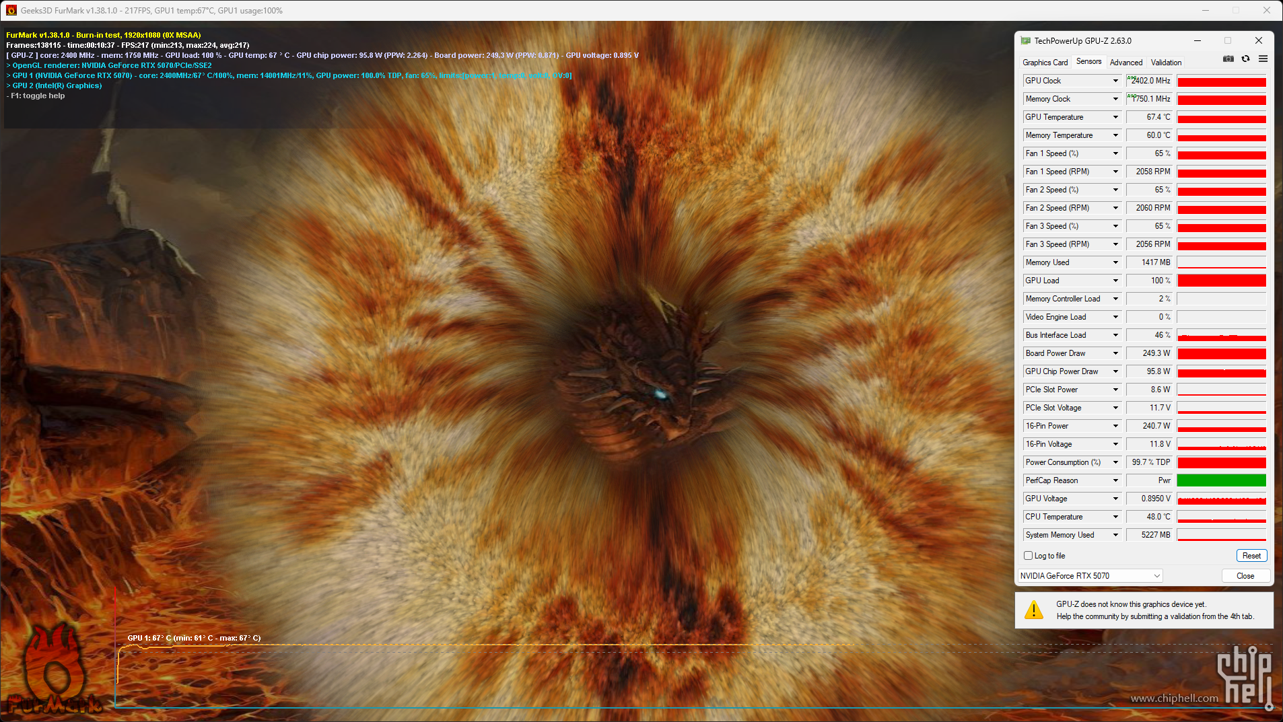Click the 5227 MB System Memory value

(x=1149, y=535)
